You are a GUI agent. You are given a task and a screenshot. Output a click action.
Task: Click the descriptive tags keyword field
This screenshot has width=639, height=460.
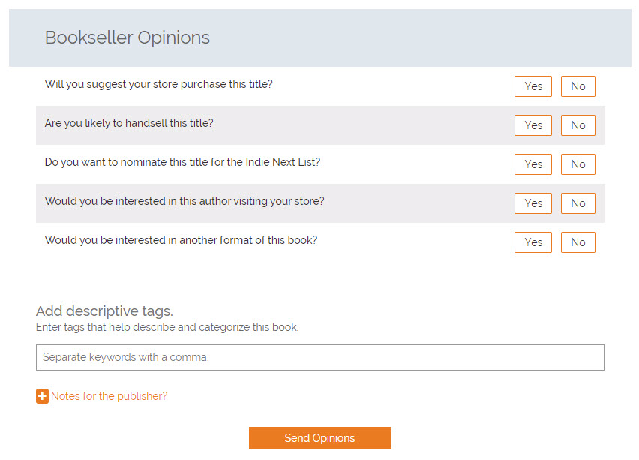click(319, 357)
